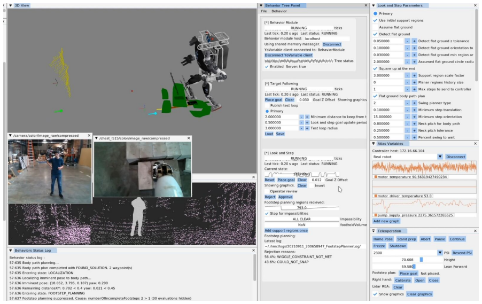Adjust the Lean Forward slider
Viewport: 482px width, 304px height.
pyautogui.click(x=407, y=267)
